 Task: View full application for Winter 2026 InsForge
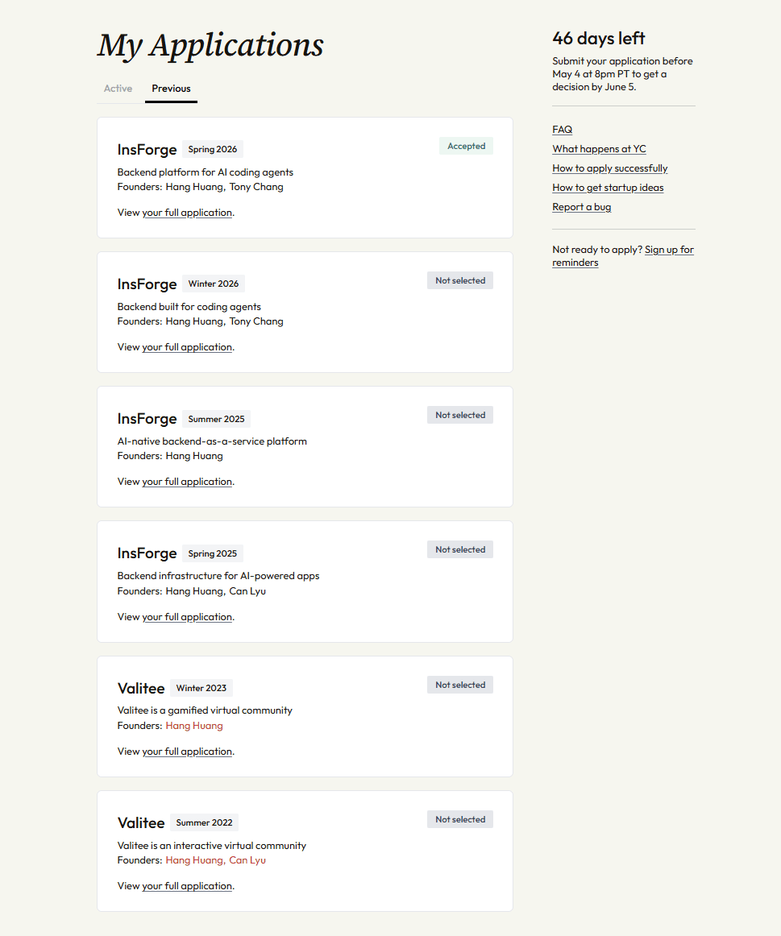pyautogui.click(x=187, y=346)
